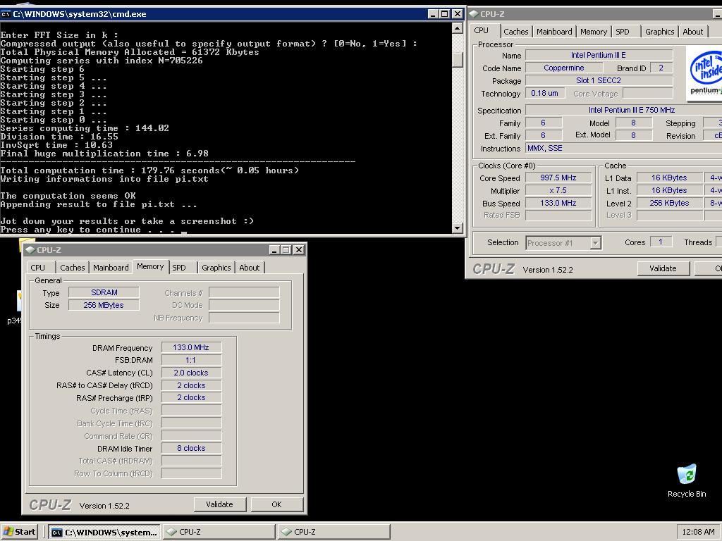Click the Bus Speed value 133.0 MHz

coord(558,204)
